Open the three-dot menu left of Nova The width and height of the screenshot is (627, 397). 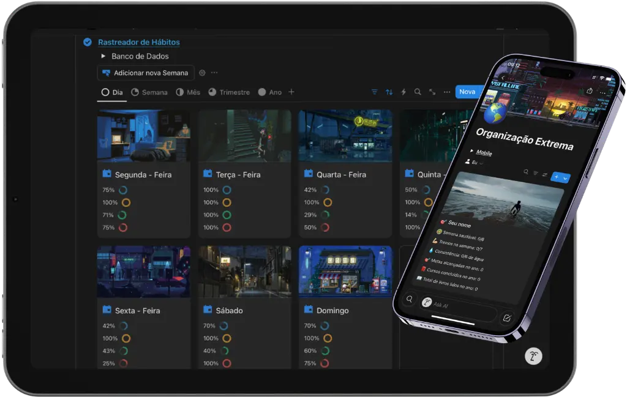pyautogui.click(x=446, y=92)
